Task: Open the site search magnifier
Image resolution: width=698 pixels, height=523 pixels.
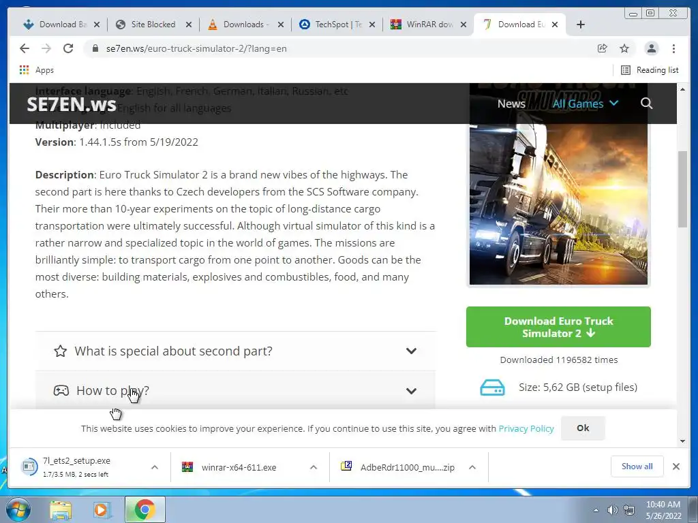Action: tap(646, 104)
